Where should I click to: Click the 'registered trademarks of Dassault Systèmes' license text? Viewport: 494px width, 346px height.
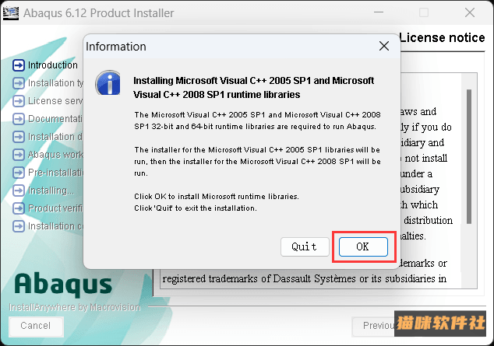coord(305,279)
